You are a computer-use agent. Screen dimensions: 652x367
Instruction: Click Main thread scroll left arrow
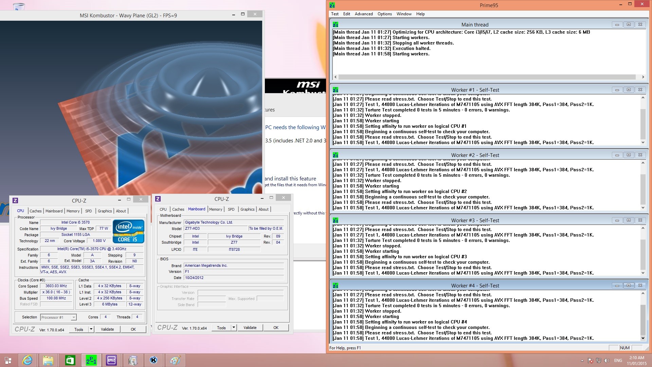336,77
